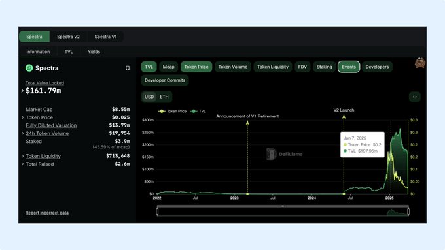
Task: Click the $713,648 liquidity value
Action: tap(118, 156)
